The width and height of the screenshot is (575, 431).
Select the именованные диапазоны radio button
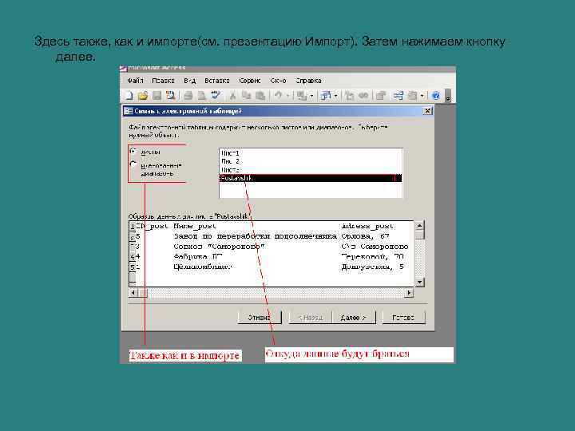coord(134,164)
